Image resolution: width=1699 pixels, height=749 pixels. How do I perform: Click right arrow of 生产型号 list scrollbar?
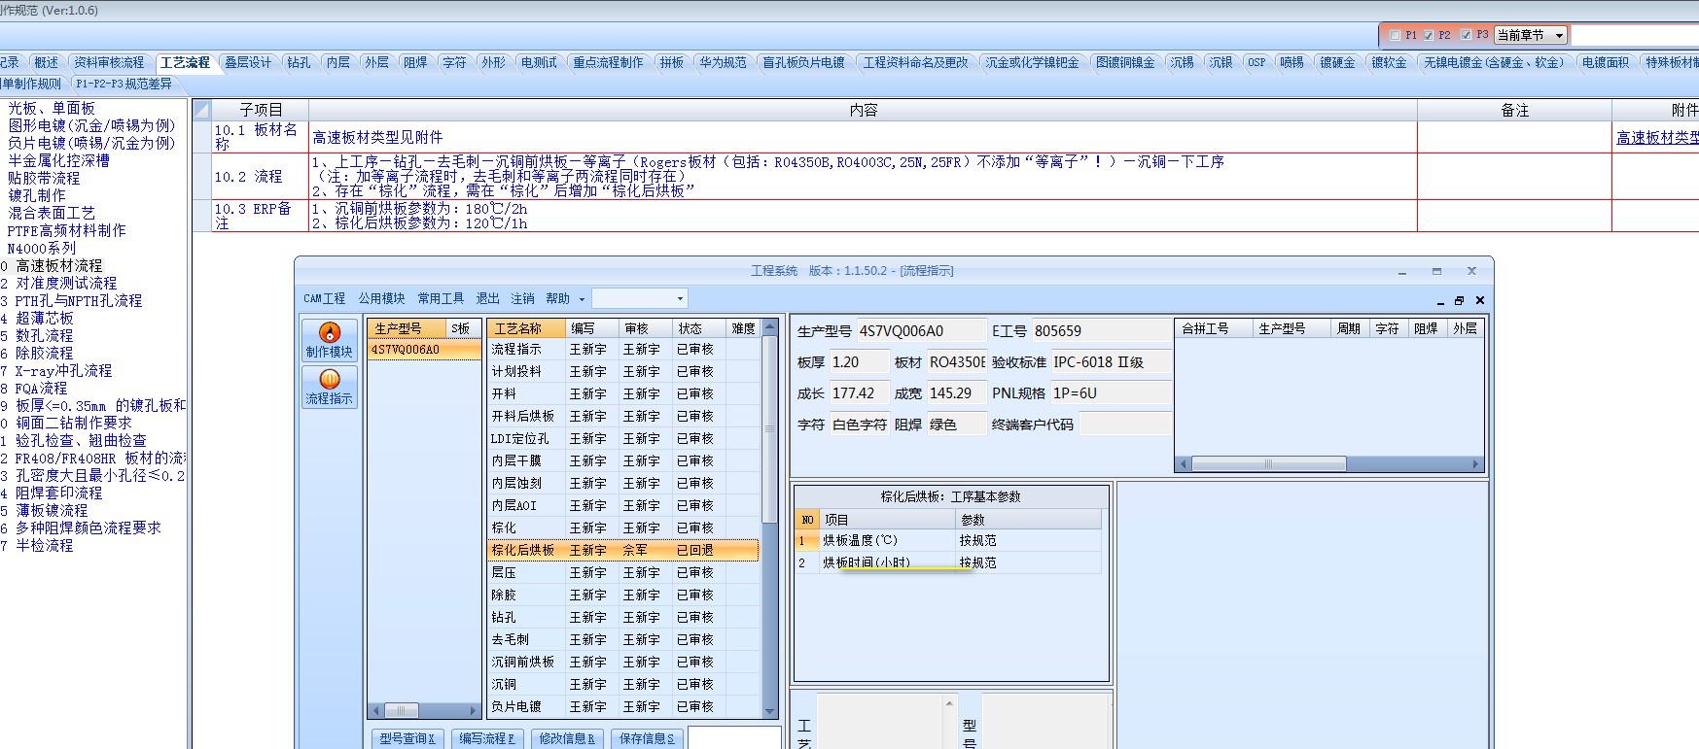tap(475, 710)
